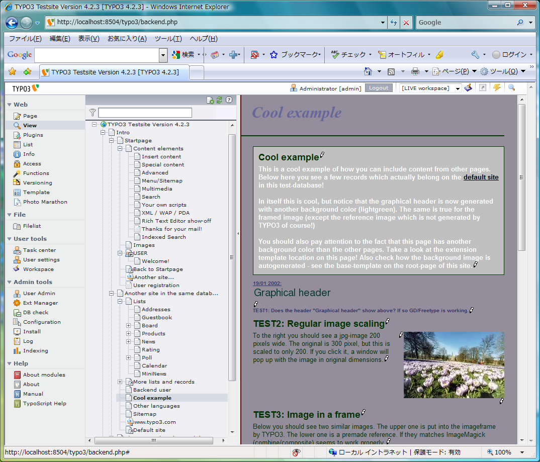Open the browser zoom 100% dropdown
This screenshot has width=540, height=462.
[522, 452]
